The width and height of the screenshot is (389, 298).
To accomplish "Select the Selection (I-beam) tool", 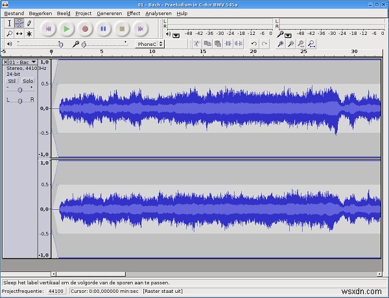I will (9, 23).
